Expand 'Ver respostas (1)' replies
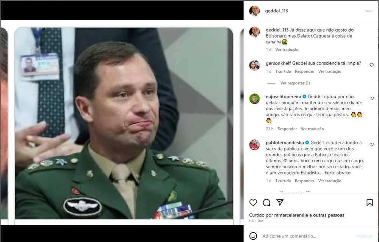 tap(295, 83)
